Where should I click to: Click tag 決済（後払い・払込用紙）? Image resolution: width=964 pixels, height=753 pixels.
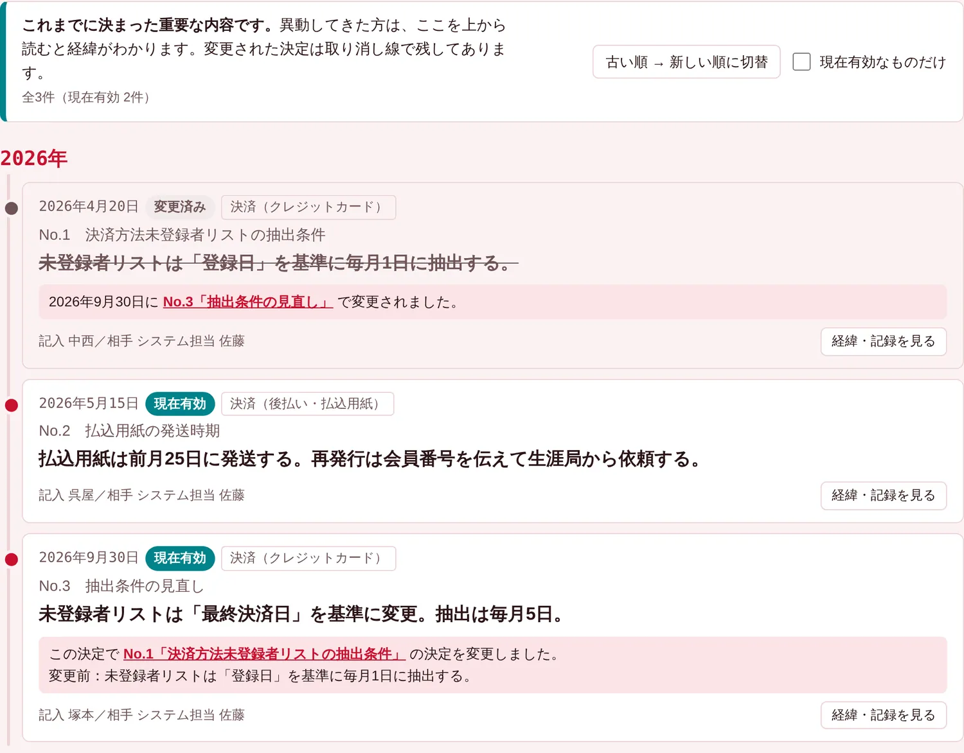(x=307, y=404)
